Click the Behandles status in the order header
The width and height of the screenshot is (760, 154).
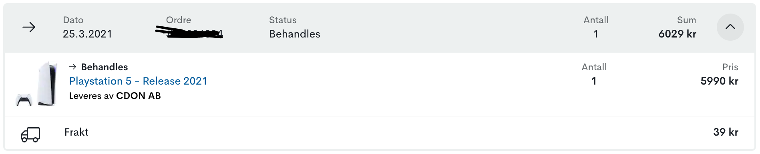(295, 34)
